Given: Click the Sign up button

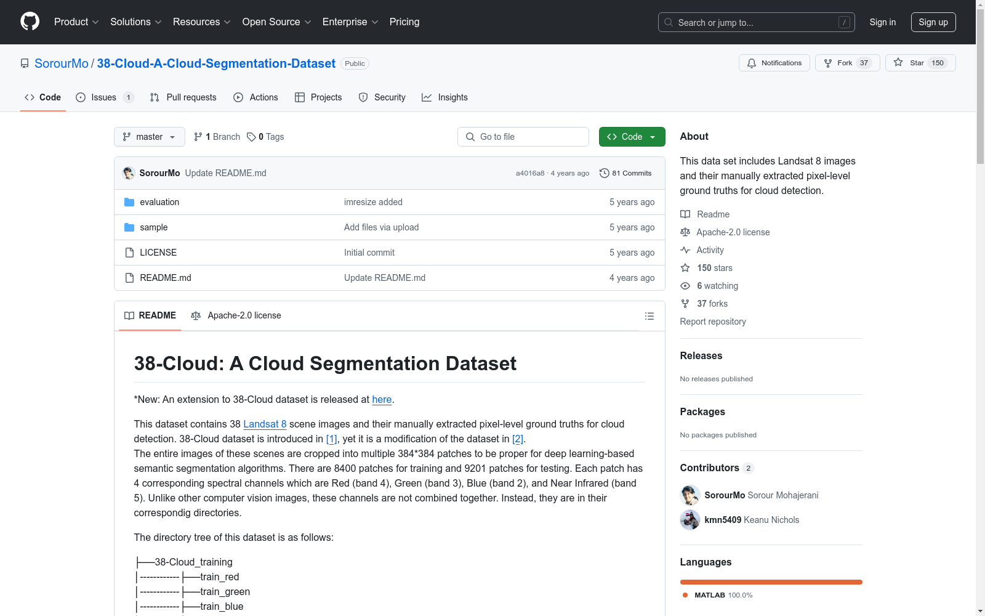Looking at the screenshot, I should point(933,22).
